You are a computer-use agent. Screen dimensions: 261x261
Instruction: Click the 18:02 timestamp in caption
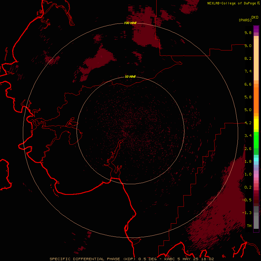(208, 259)
